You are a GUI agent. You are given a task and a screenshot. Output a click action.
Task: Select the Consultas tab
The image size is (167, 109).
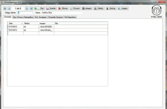8,17
